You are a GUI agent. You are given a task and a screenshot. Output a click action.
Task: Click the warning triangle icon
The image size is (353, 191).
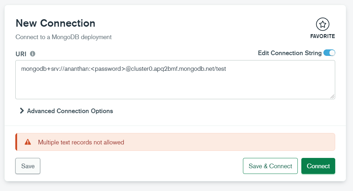coord(28,142)
